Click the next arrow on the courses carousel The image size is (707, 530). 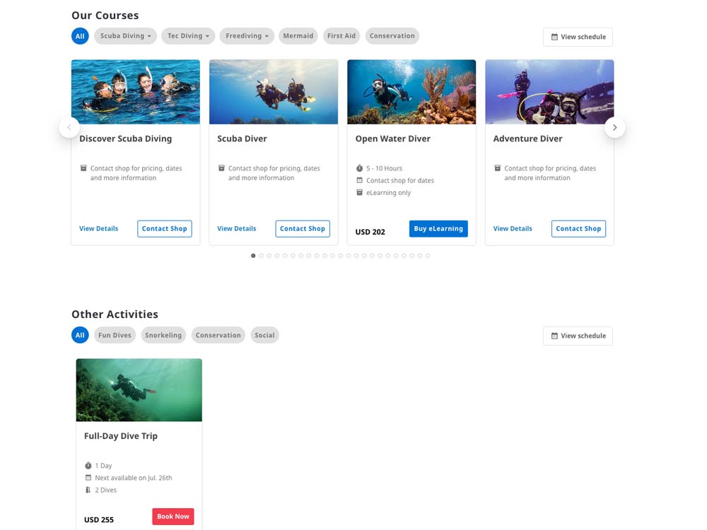point(614,127)
